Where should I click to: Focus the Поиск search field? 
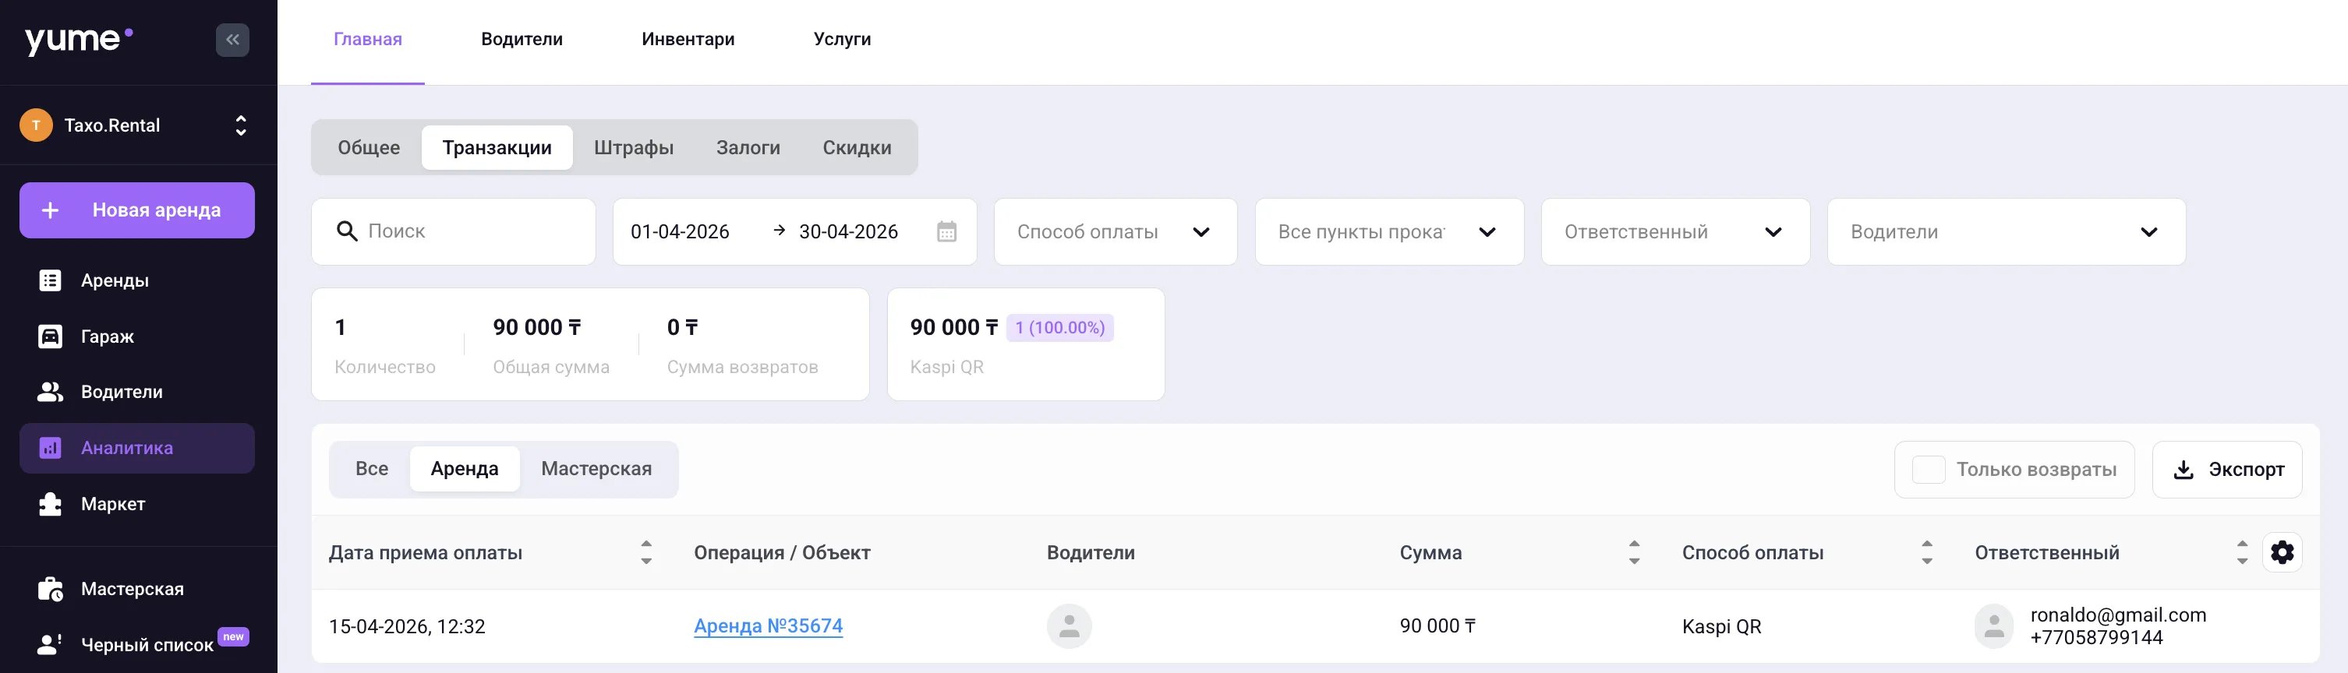453,232
